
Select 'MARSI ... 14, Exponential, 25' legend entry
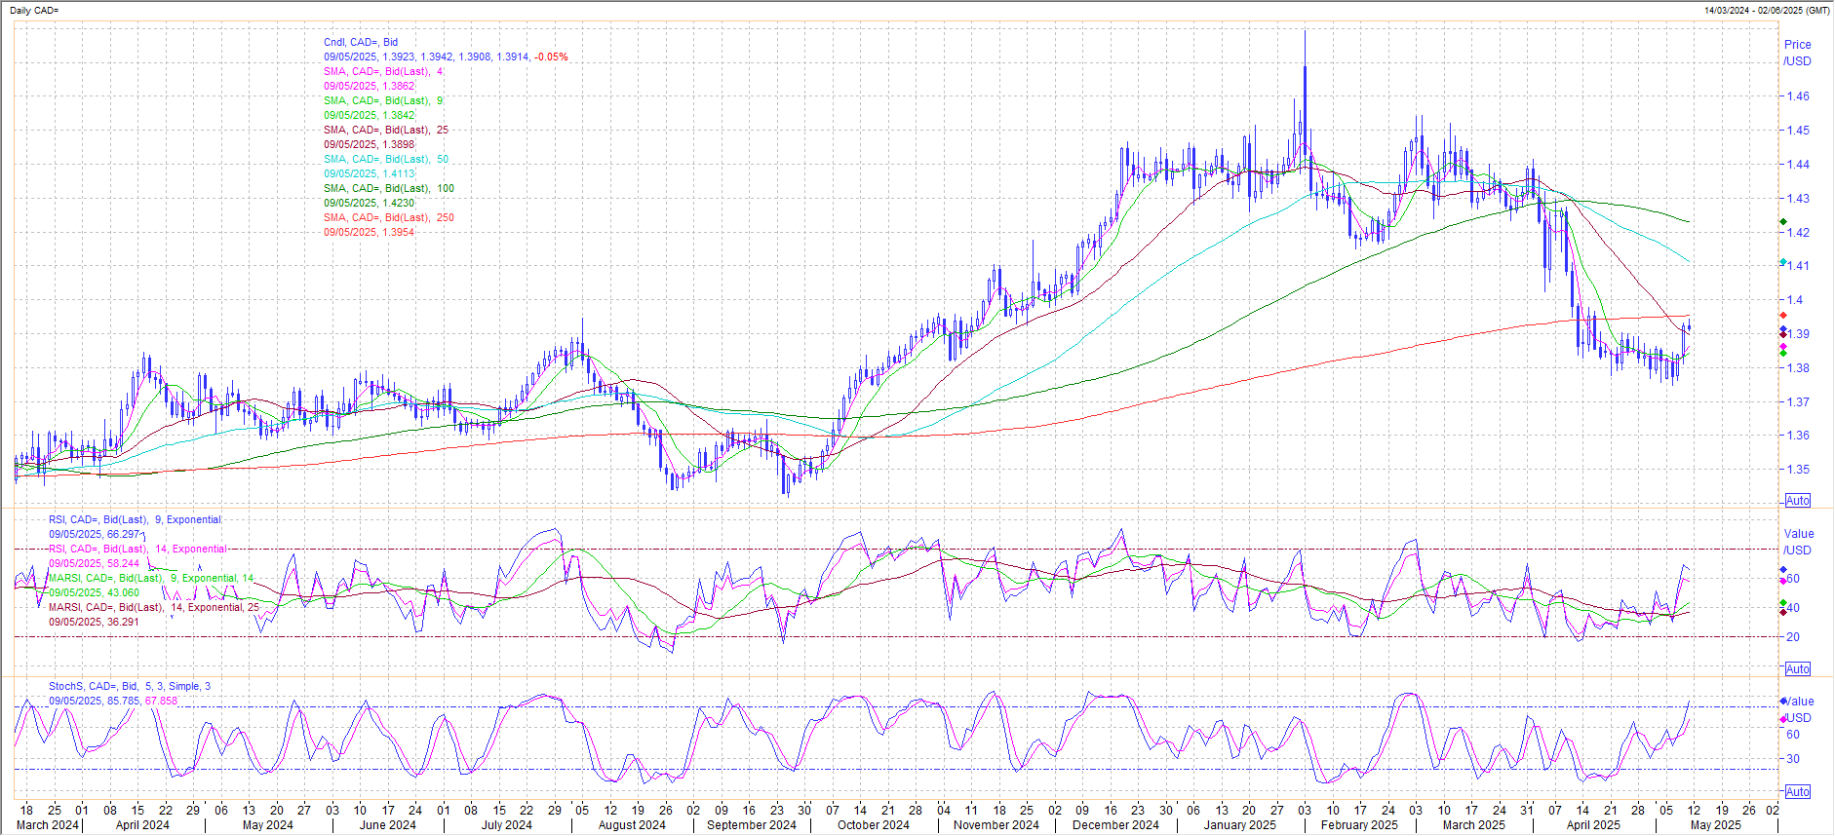(154, 607)
